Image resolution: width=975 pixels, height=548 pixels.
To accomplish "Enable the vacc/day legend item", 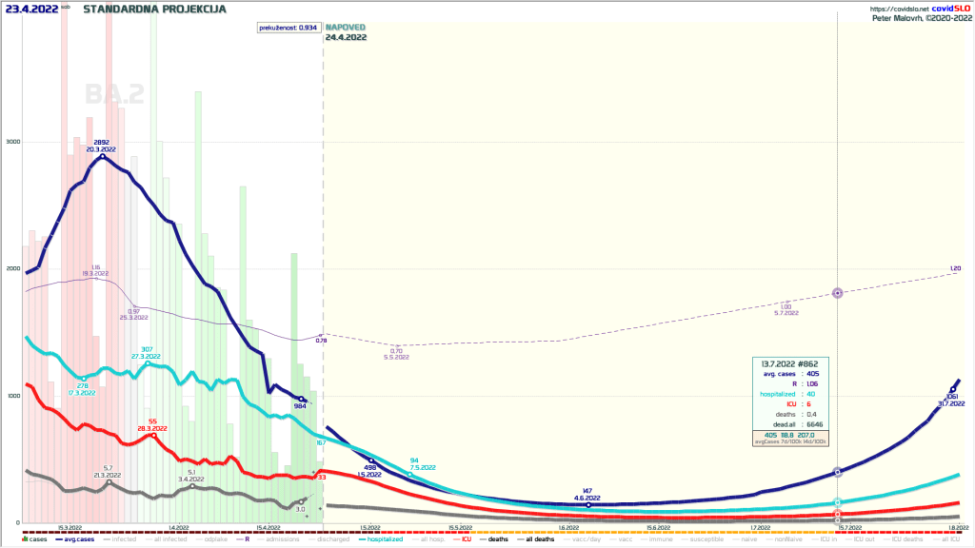I will [585, 539].
